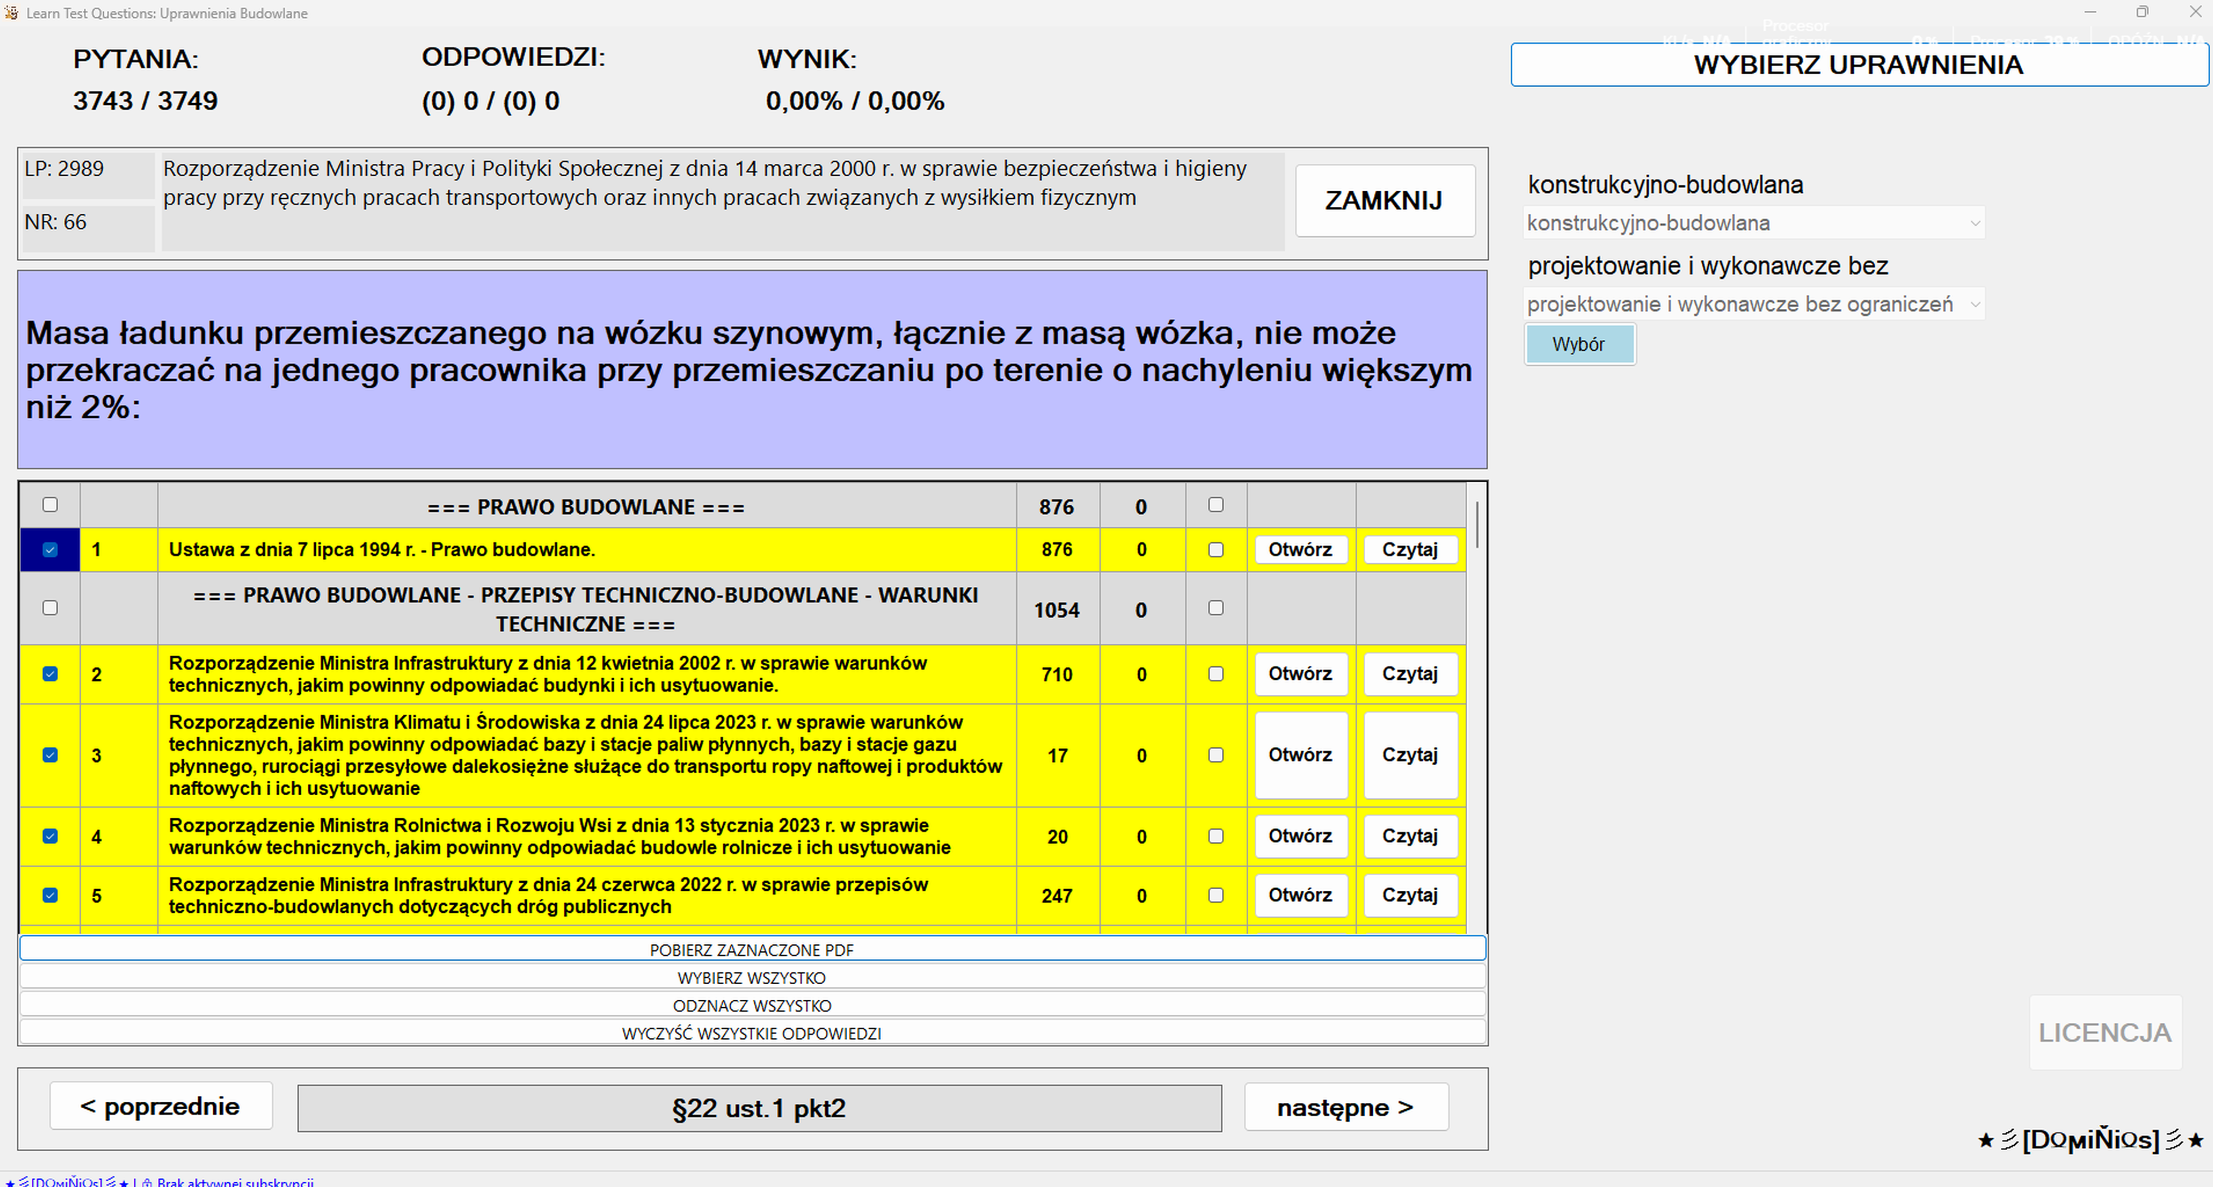Click ZAMKNIJ to close the question
This screenshot has width=2213, height=1187.
coord(1384,200)
